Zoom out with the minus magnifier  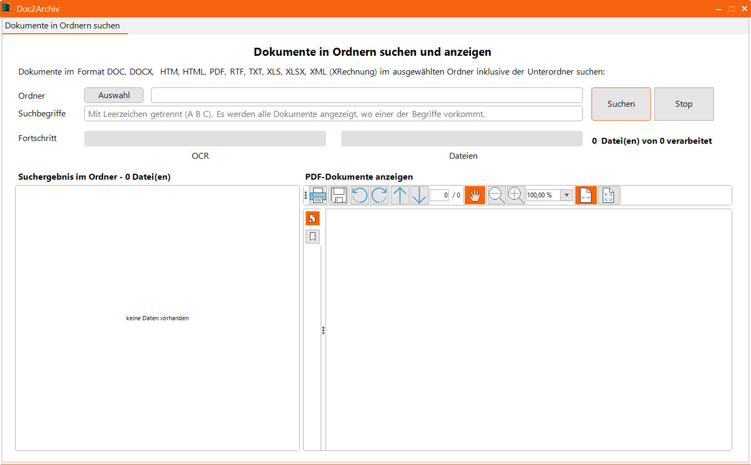[x=496, y=195]
